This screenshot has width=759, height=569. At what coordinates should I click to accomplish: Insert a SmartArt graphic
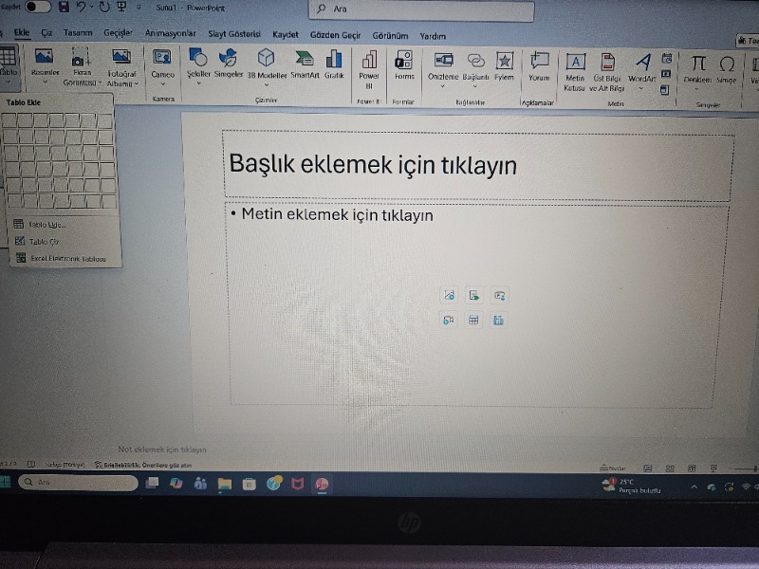click(x=305, y=64)
